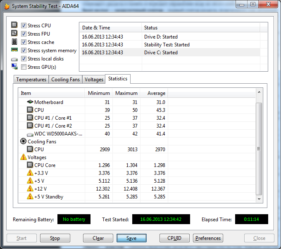Click the Stop button
This screenshot has width=281, height=249.
click(x=55, y=238)
